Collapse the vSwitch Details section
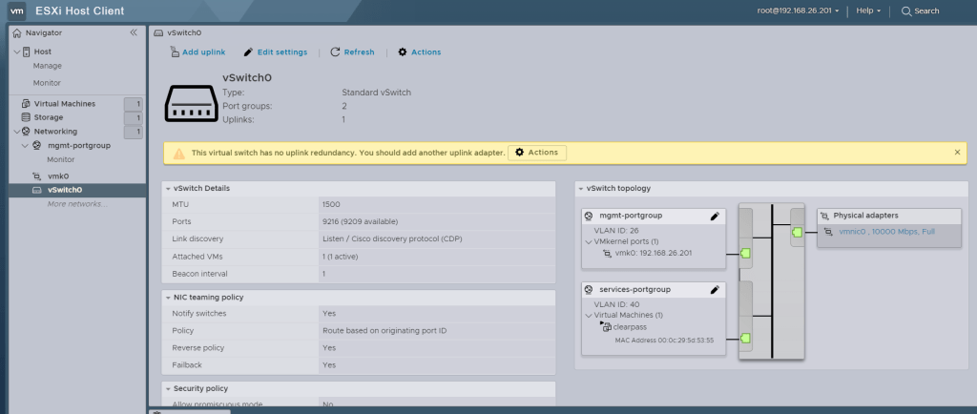 (167, 189)
